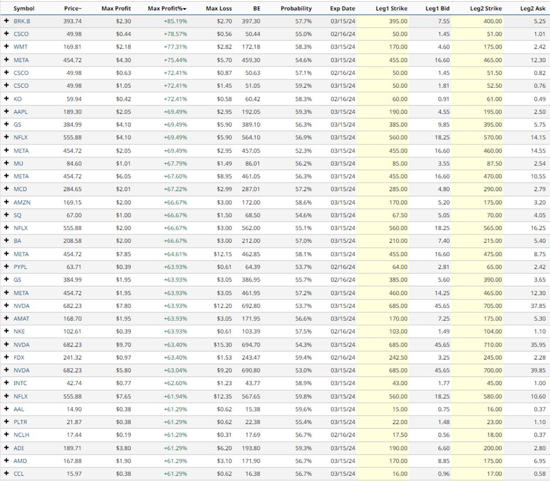This screenshot has width=550, height=481.
Task: Sort by Exp Date column header
Action: [342, 8]
